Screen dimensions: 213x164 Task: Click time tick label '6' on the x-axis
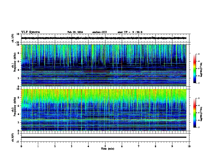click(122, 146)
